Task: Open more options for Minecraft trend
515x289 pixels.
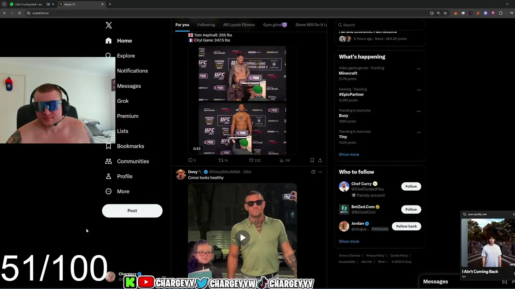Action: (418, 69)
